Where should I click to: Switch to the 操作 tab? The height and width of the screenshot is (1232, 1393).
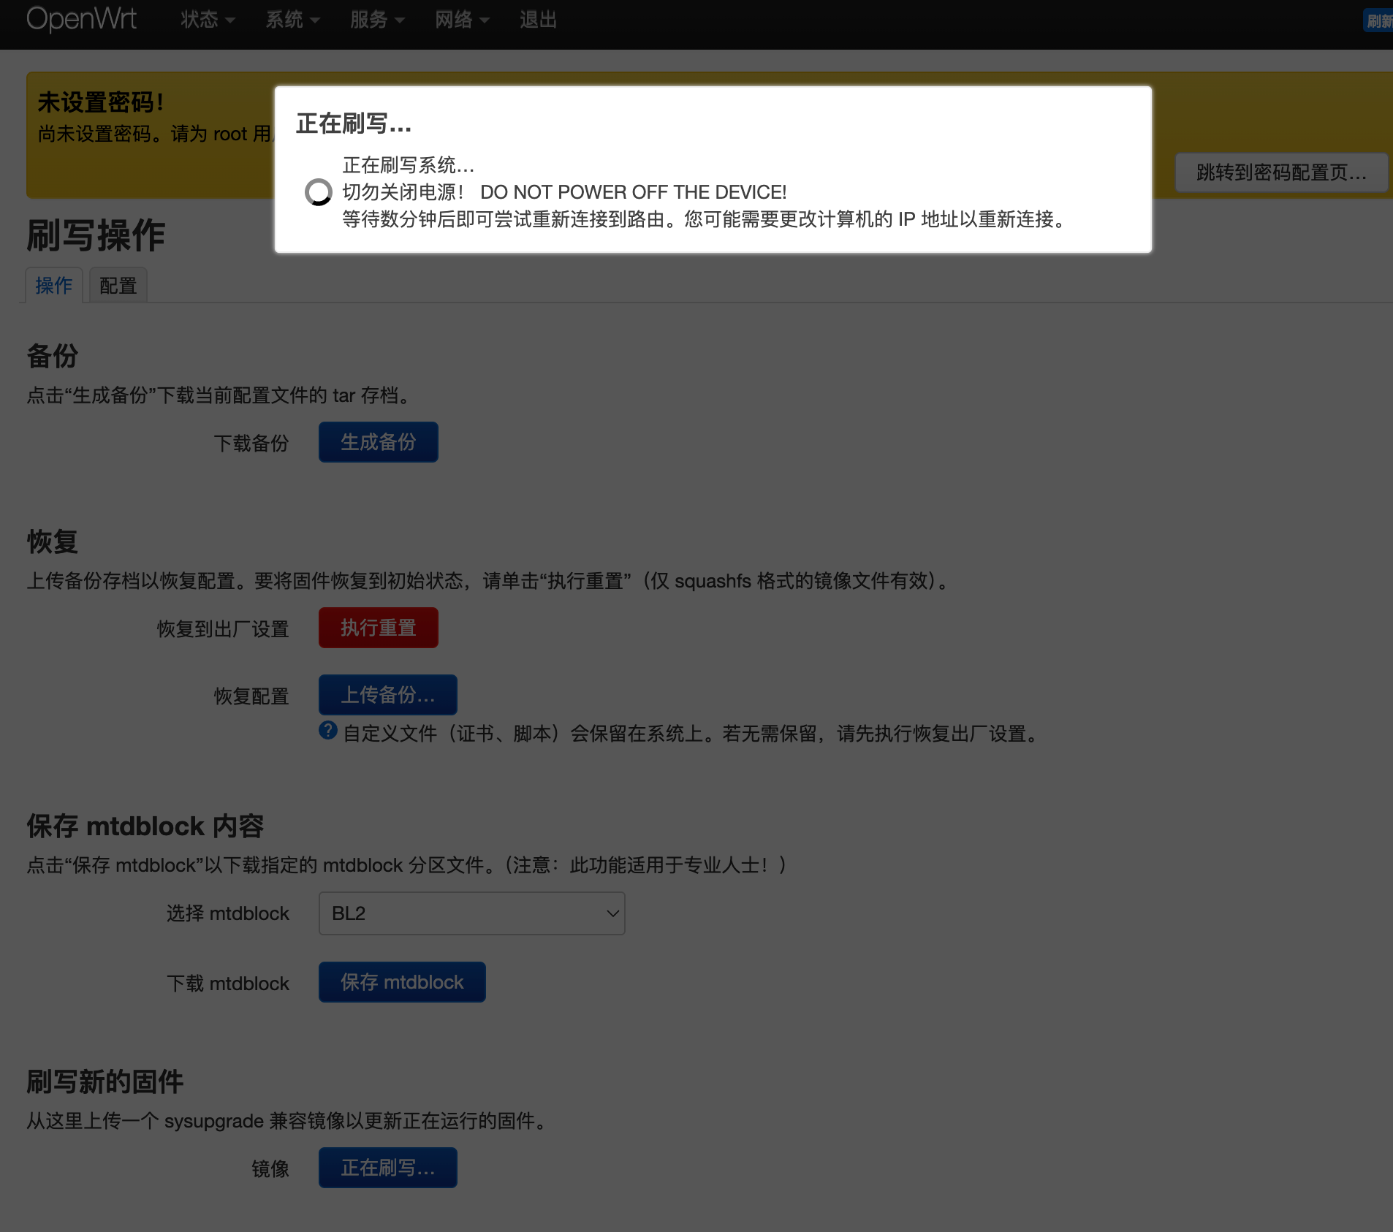pyautogui.click(x=54, y=285)
